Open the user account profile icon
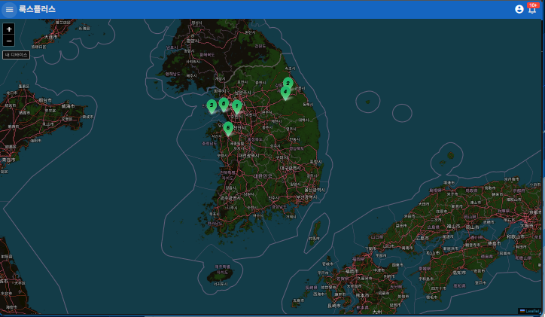 pos(519,9)
